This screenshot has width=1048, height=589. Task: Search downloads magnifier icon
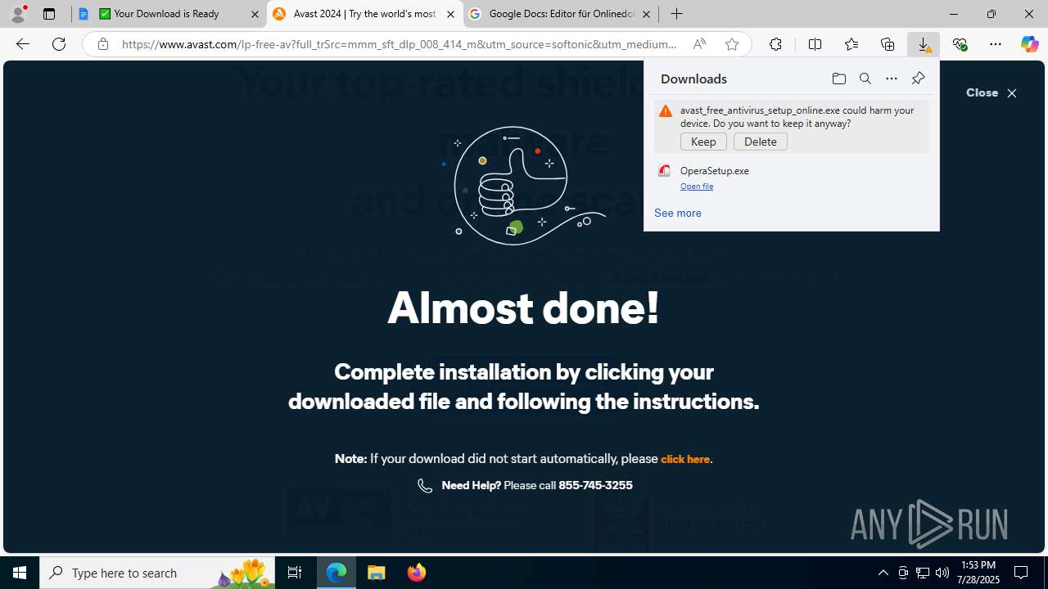coord(865,79)
